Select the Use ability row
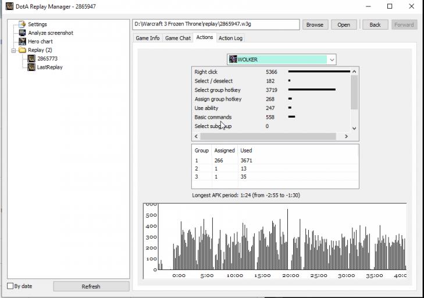This screenshot has height=298, width=424. point(272,108)
